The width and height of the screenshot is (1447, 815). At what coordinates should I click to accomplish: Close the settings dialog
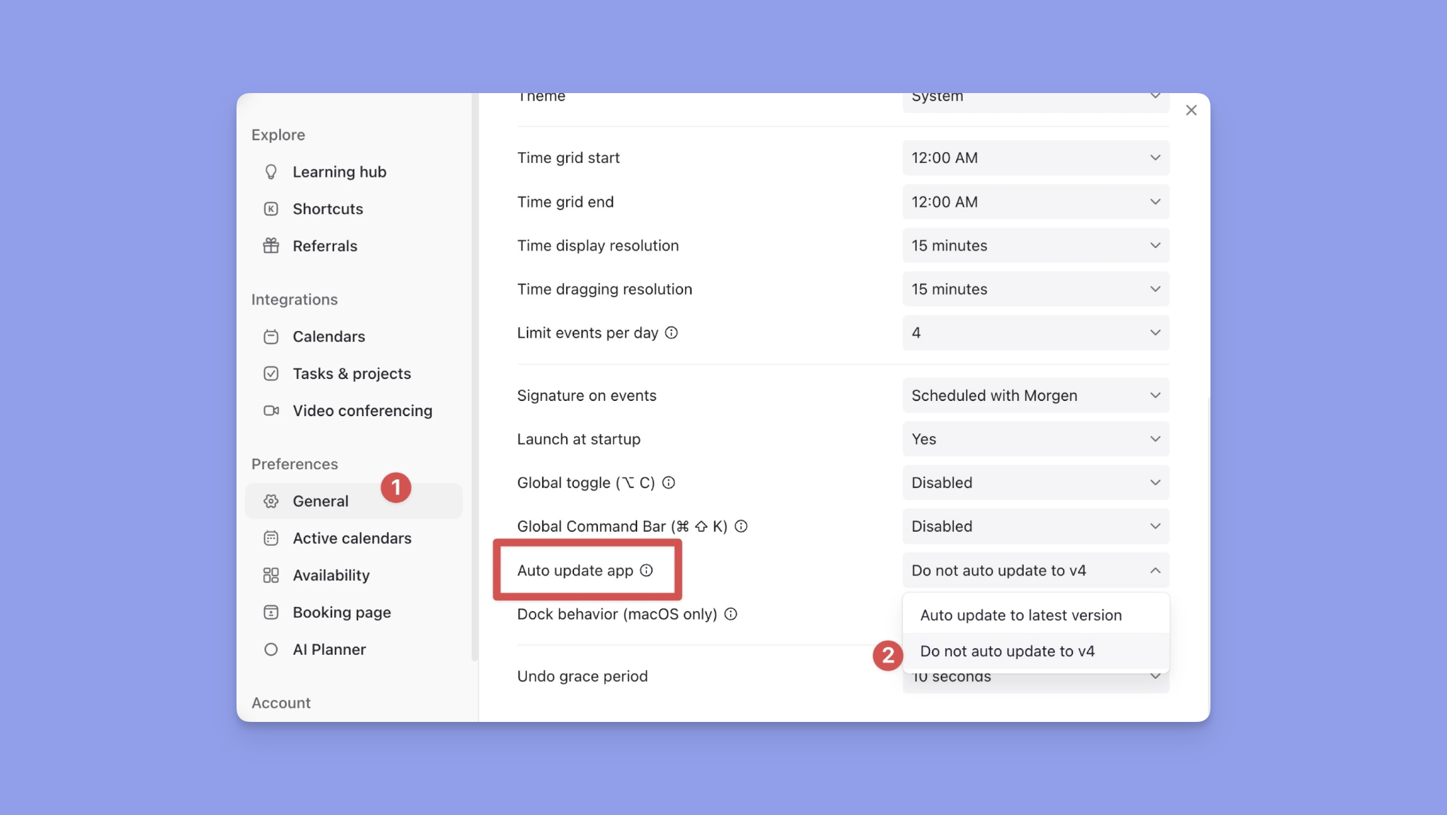click(x=1191, y=110)
